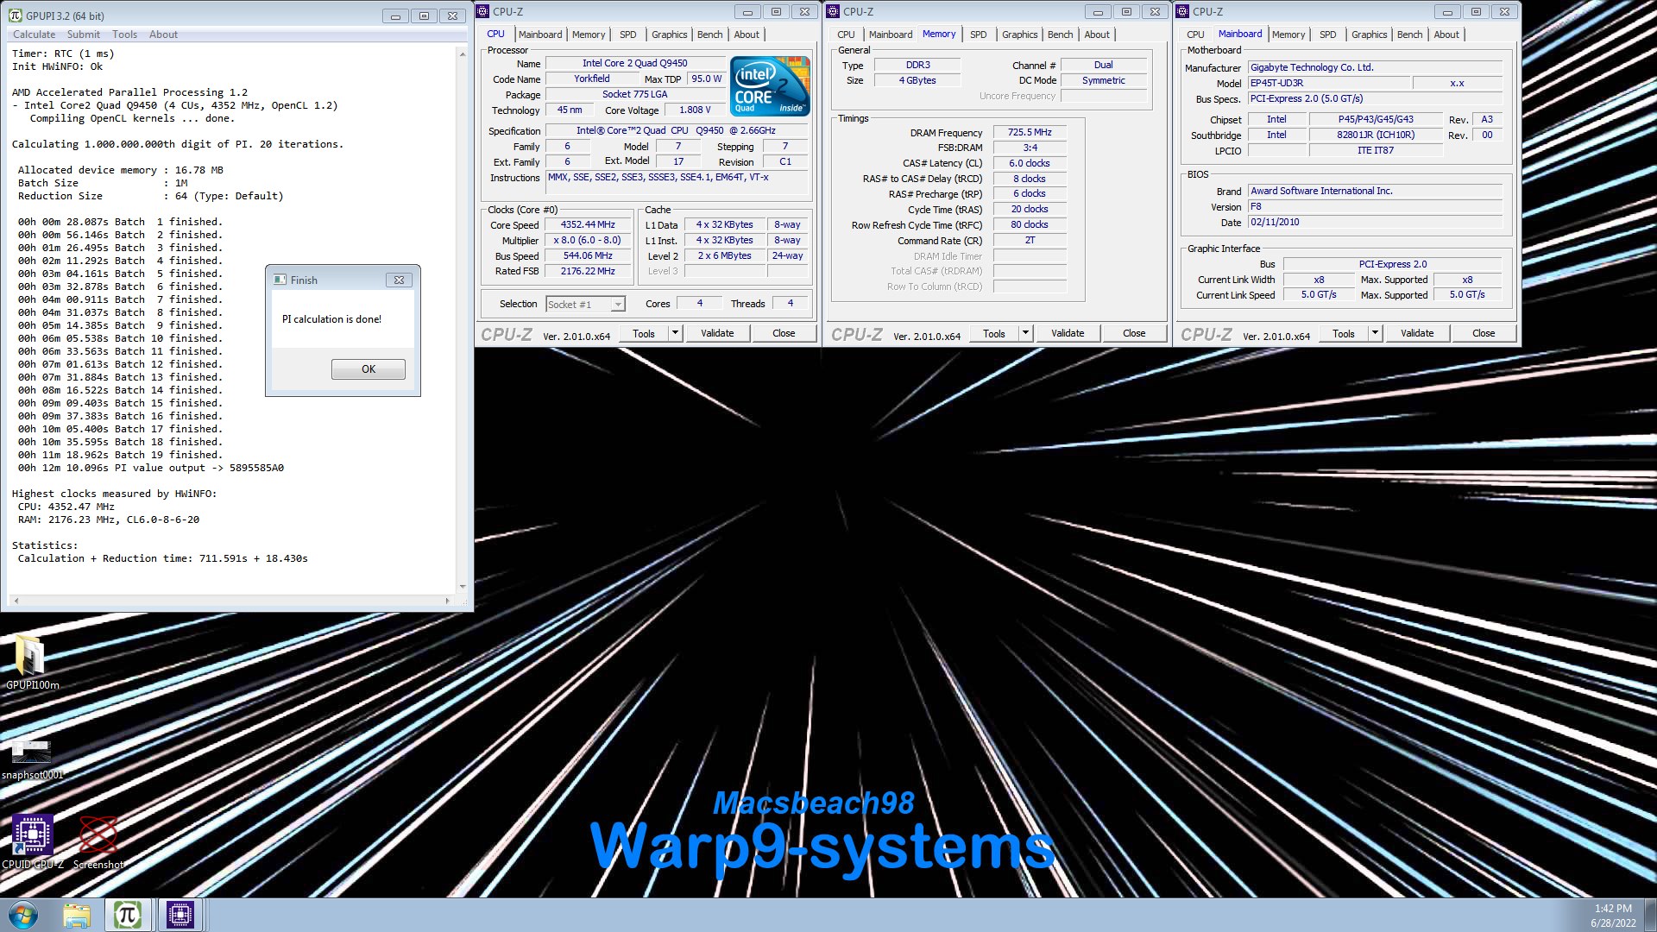Click the Rated FSB value 2176.22 MHz
This screenshot has width=1657, height=932.
[588, 271]
